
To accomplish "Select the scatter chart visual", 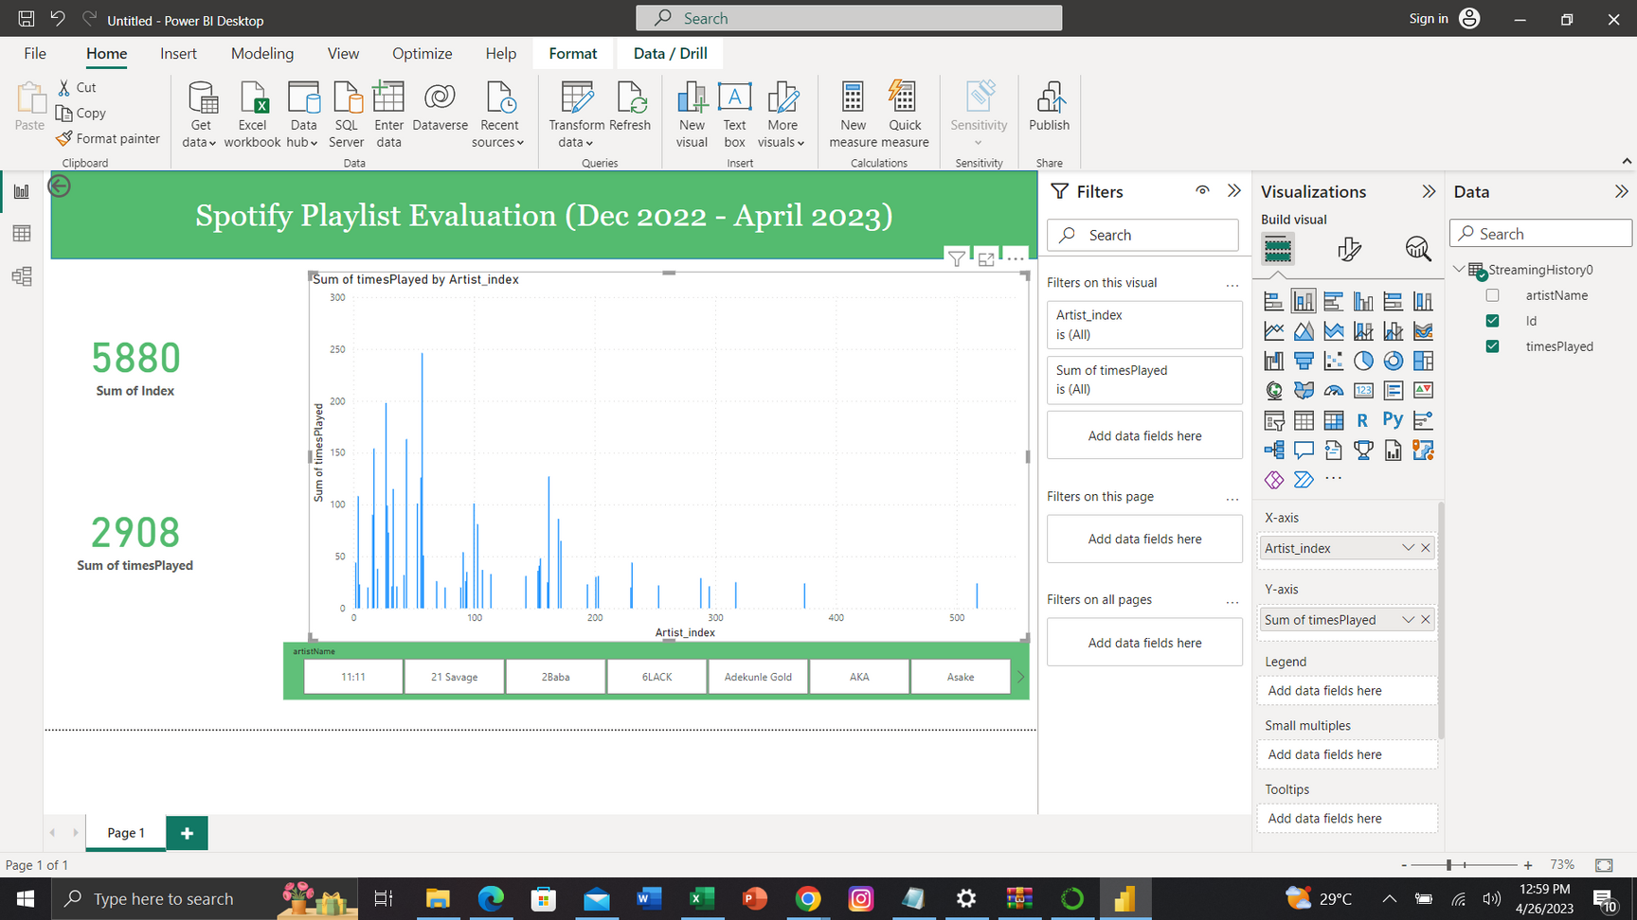I will tap(1334, 361).
